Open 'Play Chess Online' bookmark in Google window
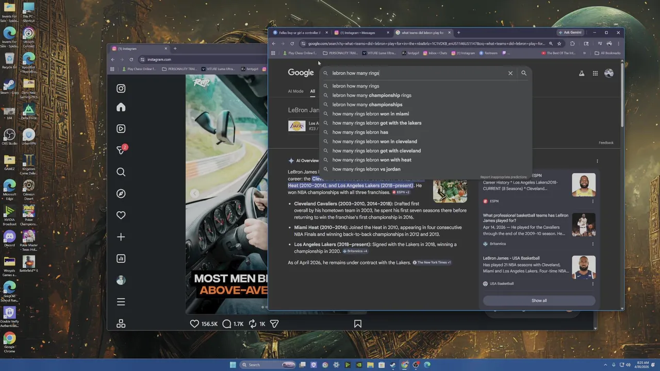The height and width of the screenshot is (371, 660). [300, 53]
